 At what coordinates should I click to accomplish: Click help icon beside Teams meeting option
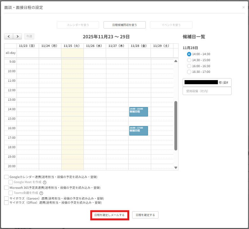pyautogui.click(x=41, y=193)
